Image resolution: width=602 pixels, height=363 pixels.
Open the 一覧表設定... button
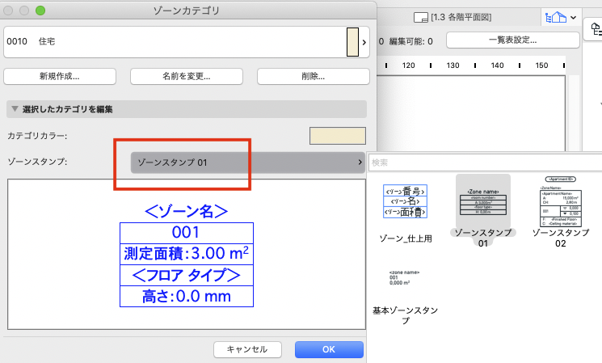click(512, 40)
